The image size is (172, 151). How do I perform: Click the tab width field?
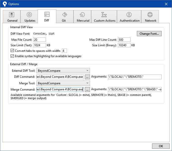click(x=64, y=51)
